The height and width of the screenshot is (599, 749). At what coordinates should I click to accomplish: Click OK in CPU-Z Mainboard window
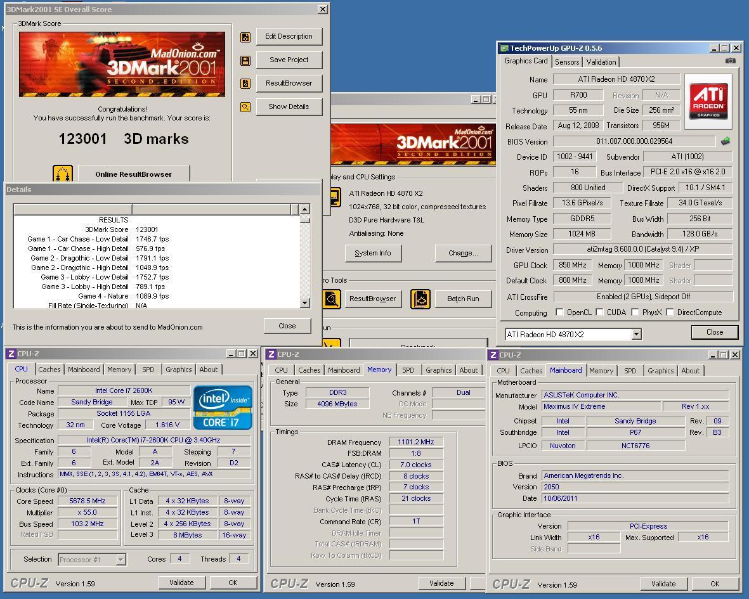tap(715, 584)
